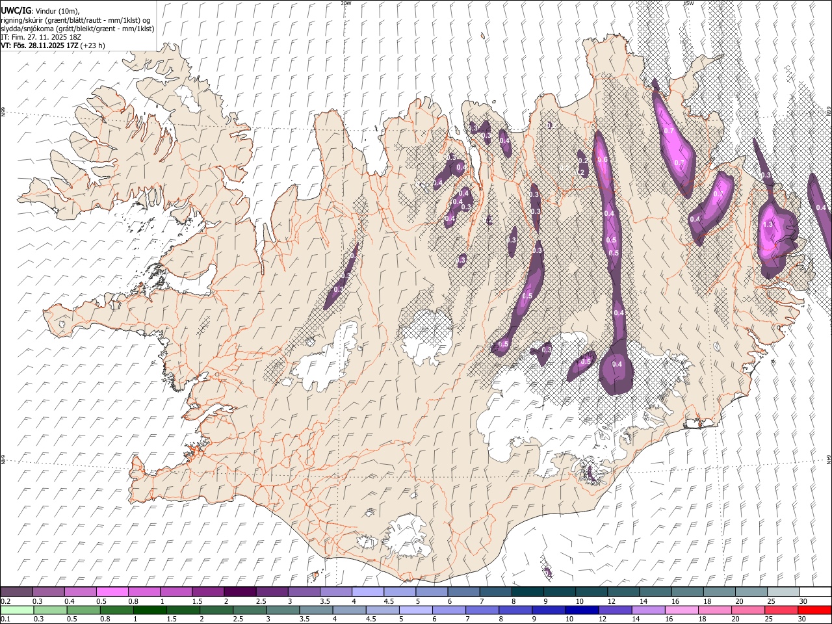Select the red-pink swatch labeled 25 in green-blue-red legend

point(782,610)
